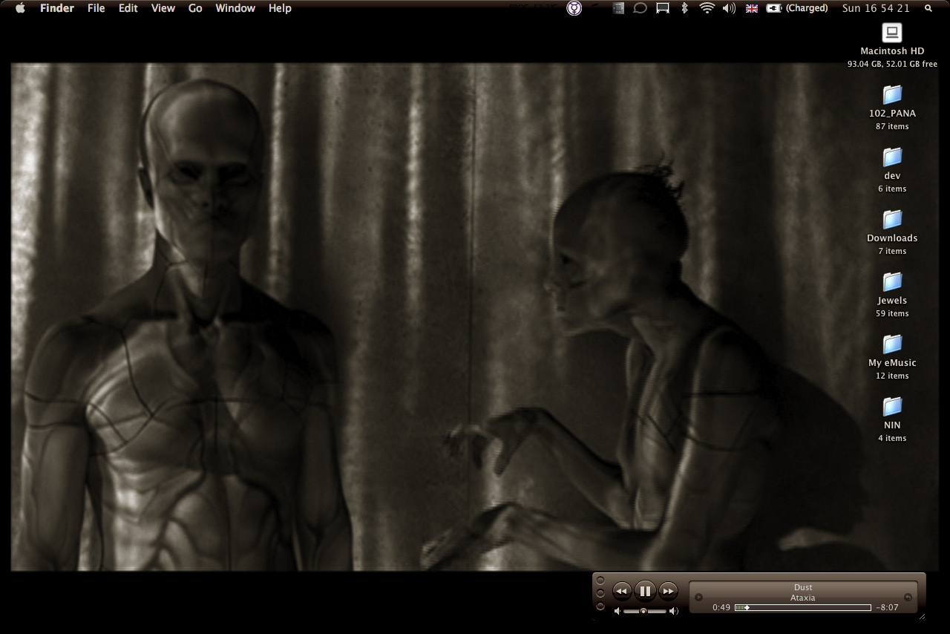The width and height of the screenshot is (950, 634).
Task: Click the mini player volume slider knob
Action: [643, 611]
